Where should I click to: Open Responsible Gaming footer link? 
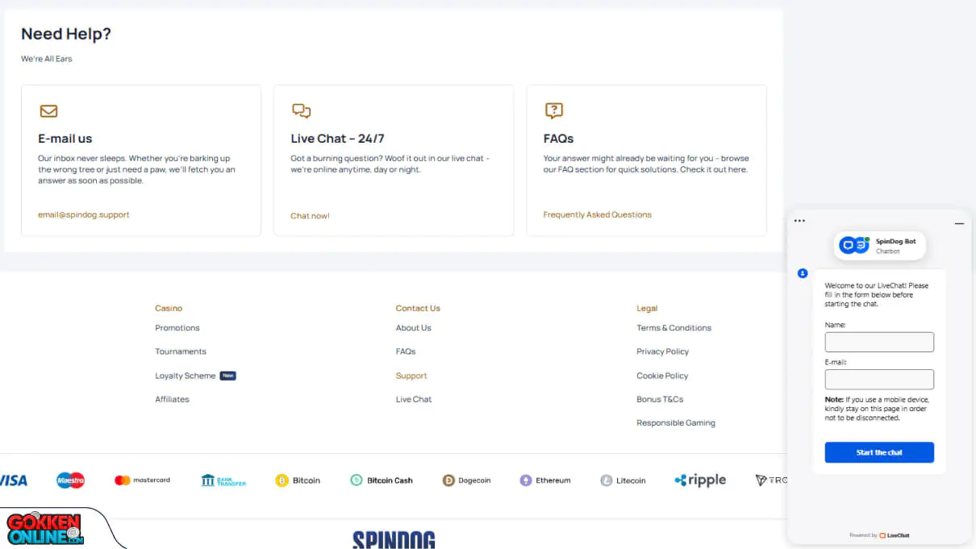(675, 423)
